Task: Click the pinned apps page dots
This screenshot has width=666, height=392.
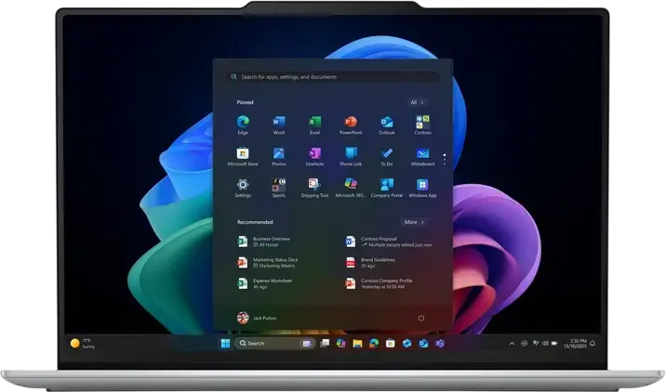Action: click(445, 160)
